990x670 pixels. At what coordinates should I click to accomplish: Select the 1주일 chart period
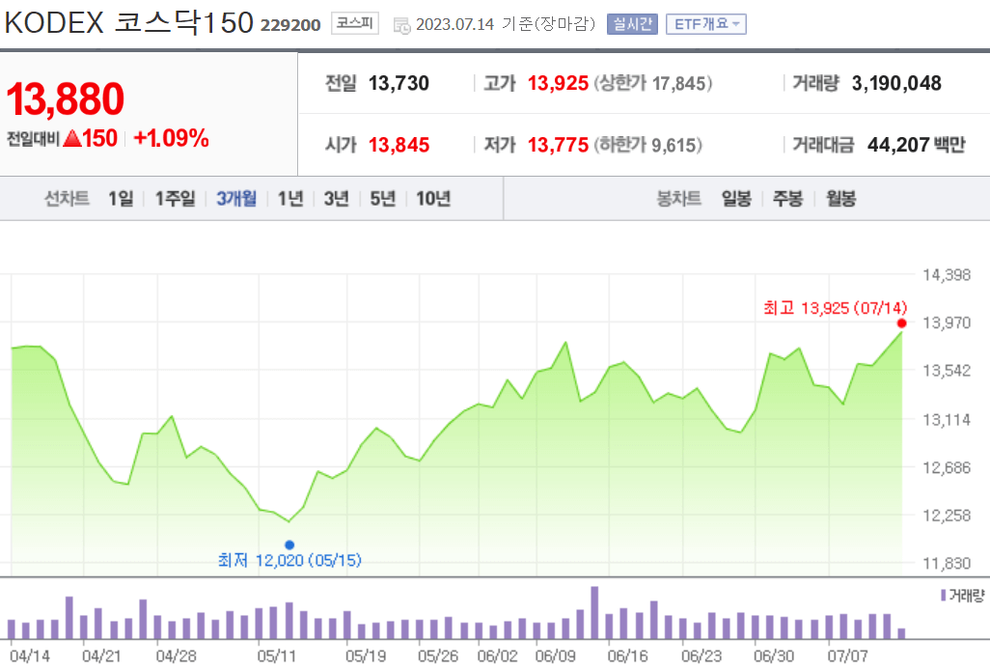[176, 199]
